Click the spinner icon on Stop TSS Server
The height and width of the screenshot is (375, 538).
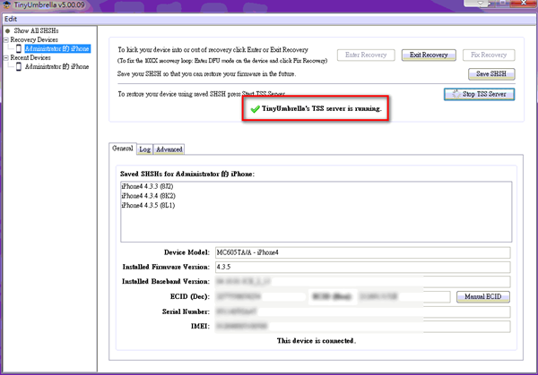pos(456,94)
